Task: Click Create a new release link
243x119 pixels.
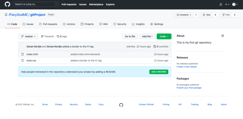Action: click(187, 67)
